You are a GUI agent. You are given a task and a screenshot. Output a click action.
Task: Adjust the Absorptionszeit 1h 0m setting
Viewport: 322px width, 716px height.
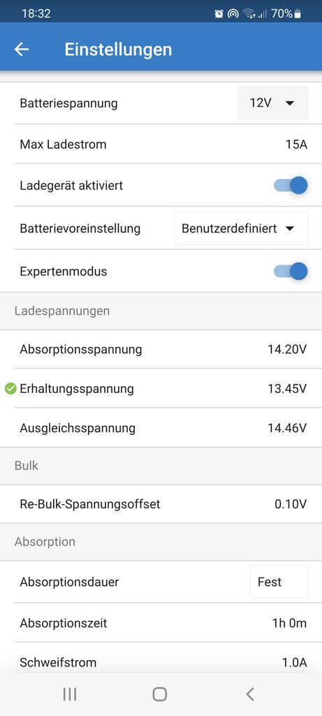(x=161, y=623)
